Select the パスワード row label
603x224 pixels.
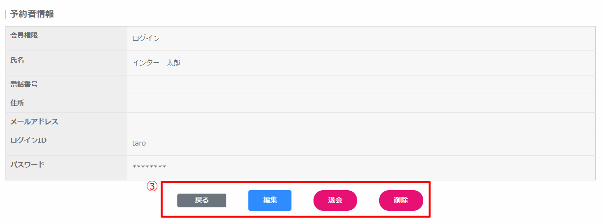(27, 164)
